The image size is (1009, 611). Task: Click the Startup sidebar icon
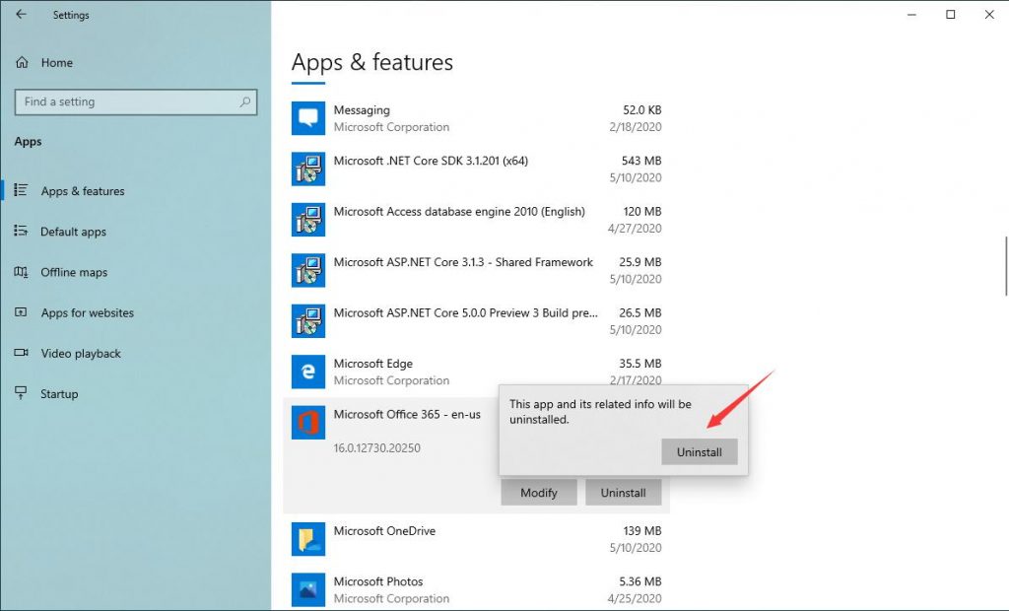(x=22, y=393)
